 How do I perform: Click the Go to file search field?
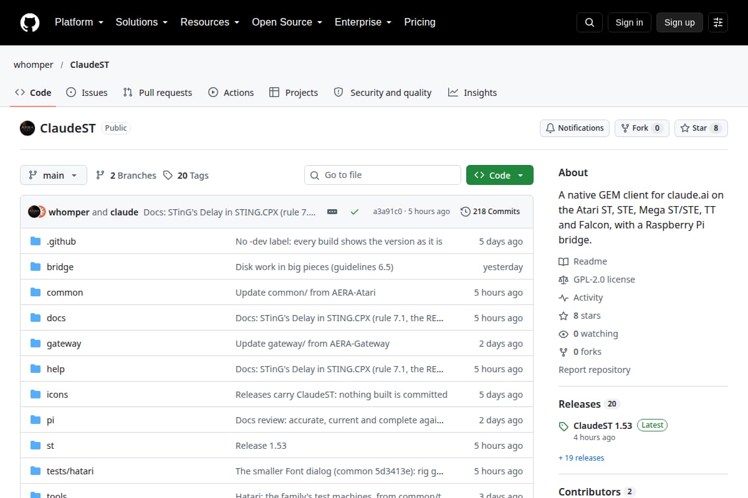click(383, 176)
